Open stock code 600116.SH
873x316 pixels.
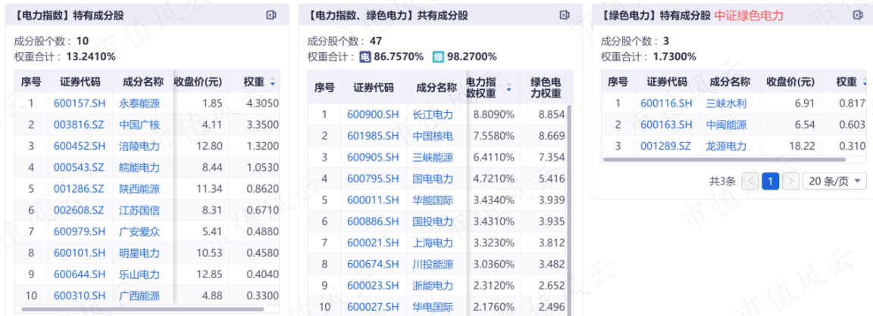(x=666, y=103)
